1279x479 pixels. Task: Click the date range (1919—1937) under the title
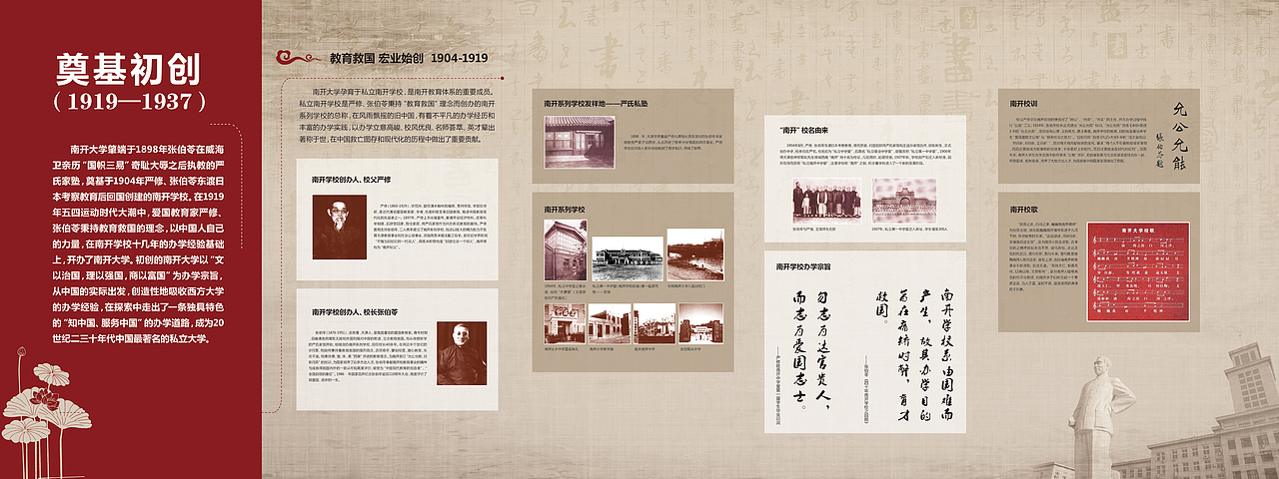[x=132, y=101]
